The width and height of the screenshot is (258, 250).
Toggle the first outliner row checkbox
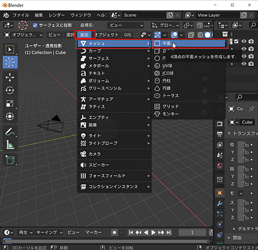tap(236, 42)
